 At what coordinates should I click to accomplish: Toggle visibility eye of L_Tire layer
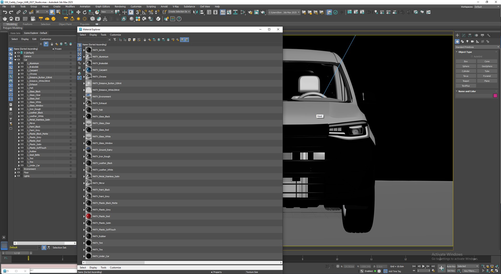(22, 162)
